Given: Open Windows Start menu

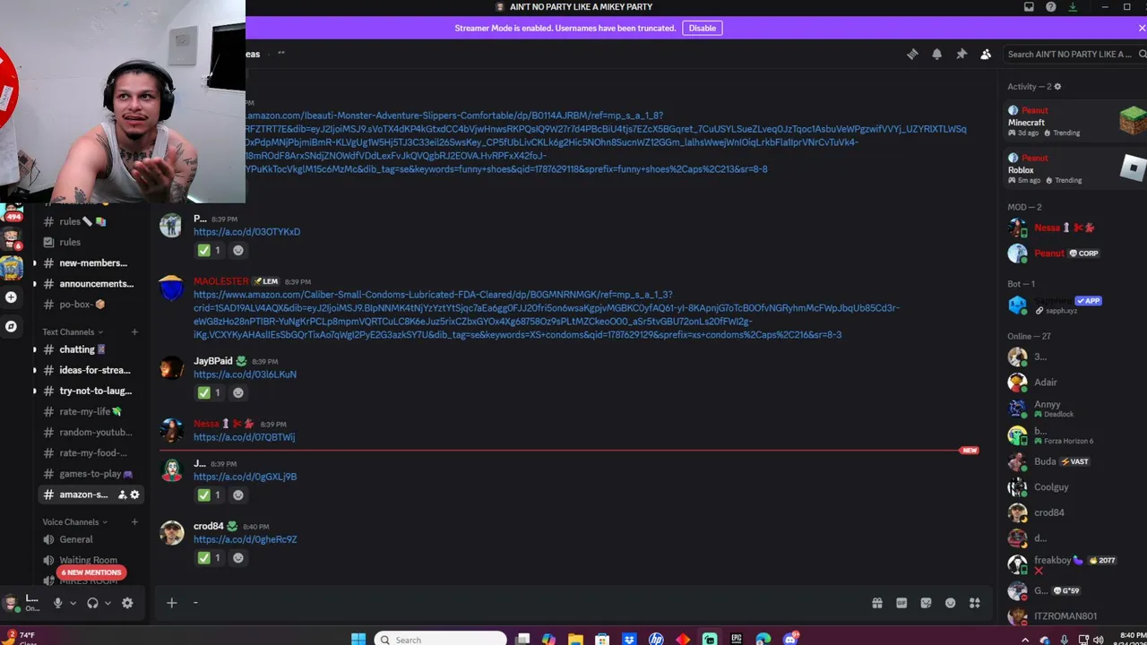Looking at the screenshot, I should click(x=358, y=639).
